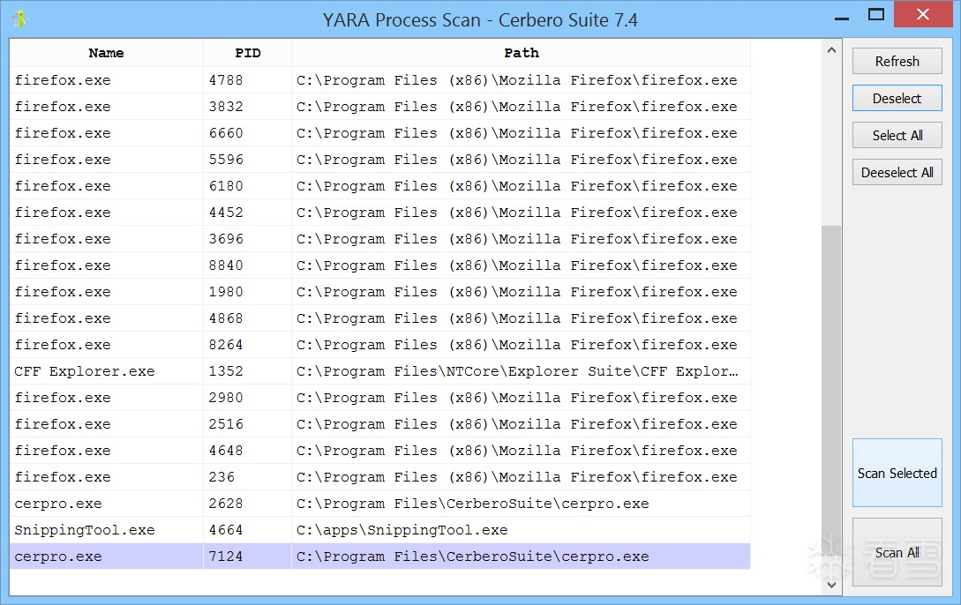This screenshot has width=961, height=605.
Task: Click the Path column header
Action: [x=521, y=53]
